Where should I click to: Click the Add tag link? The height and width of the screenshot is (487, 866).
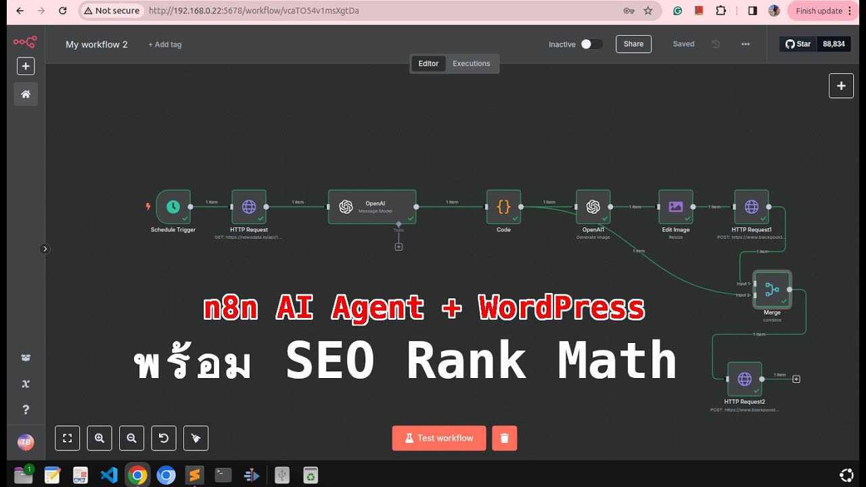[x=165, y=45]
